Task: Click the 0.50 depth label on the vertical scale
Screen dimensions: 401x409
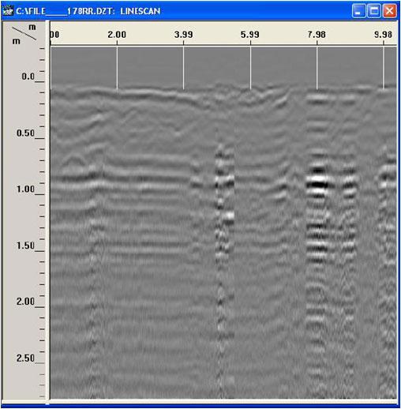Action: click(x=25, y=133)
